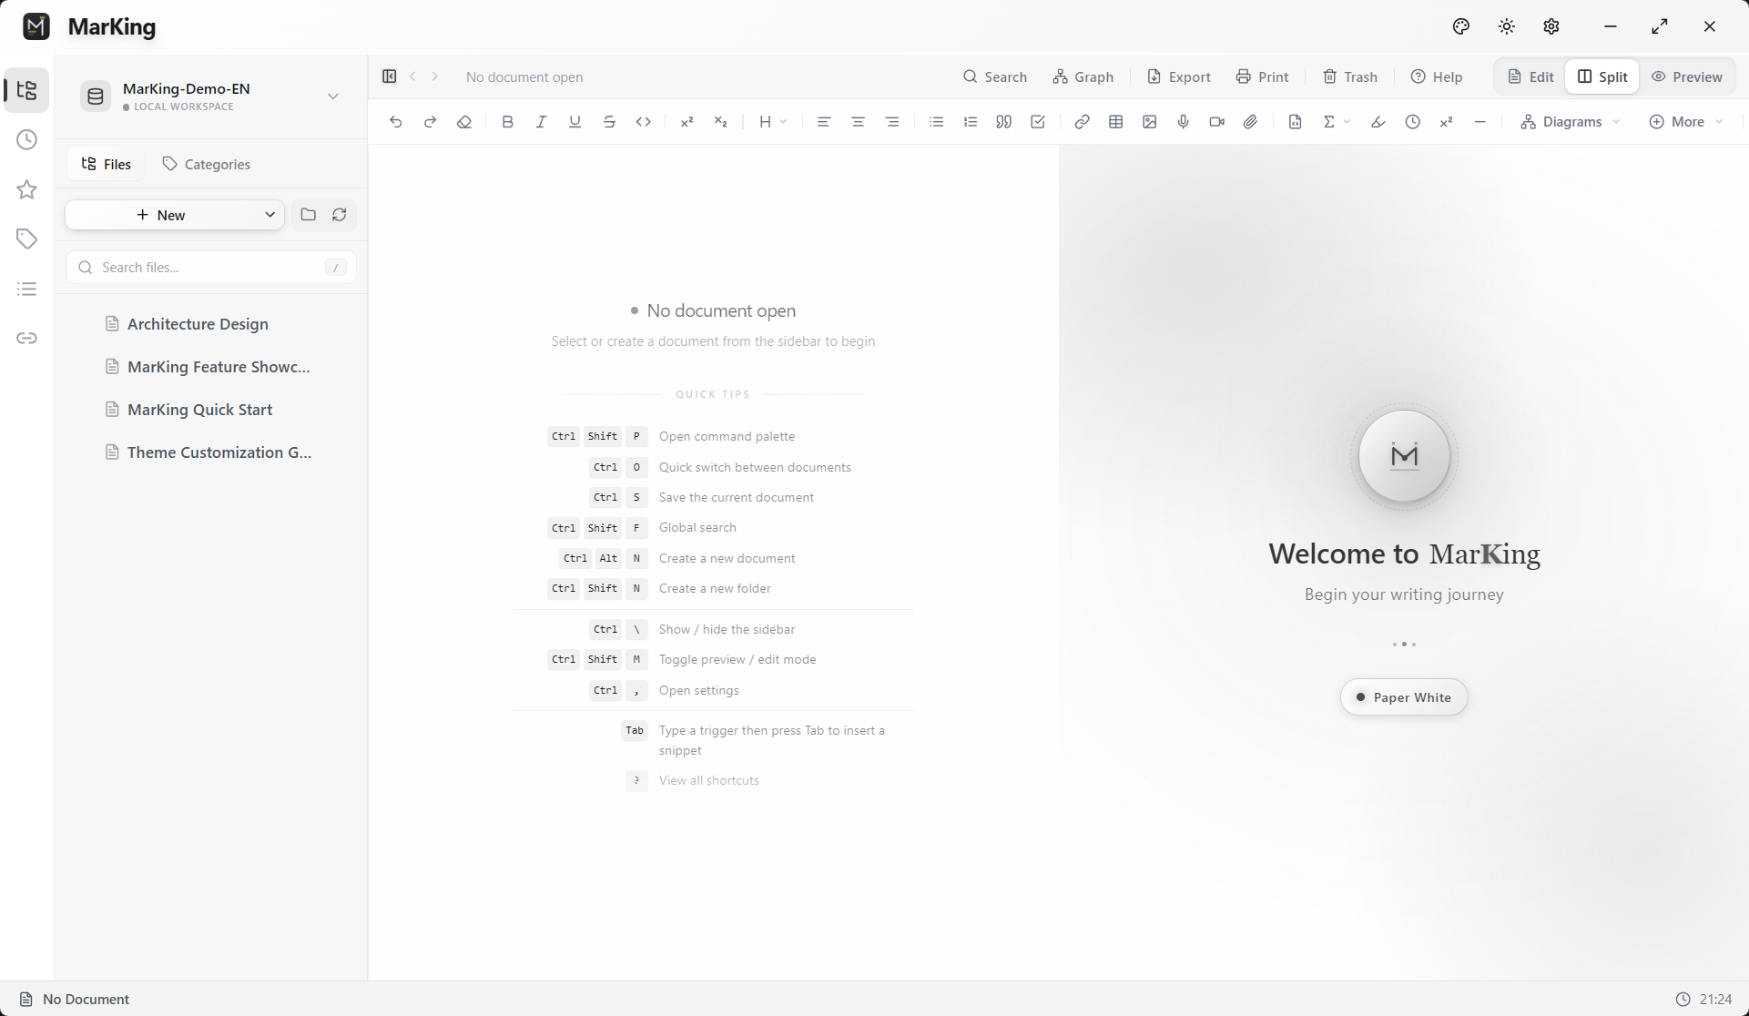Open Help
This screenshot has height=1016, width=1749.
(x=1437, y=76)
